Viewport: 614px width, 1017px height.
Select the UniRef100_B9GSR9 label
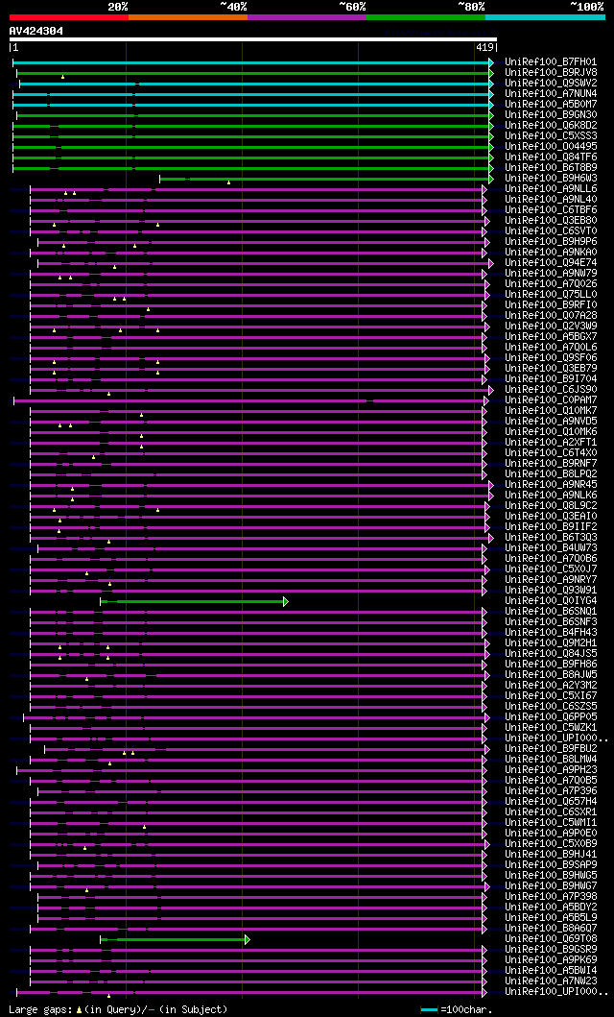point(552,949)
